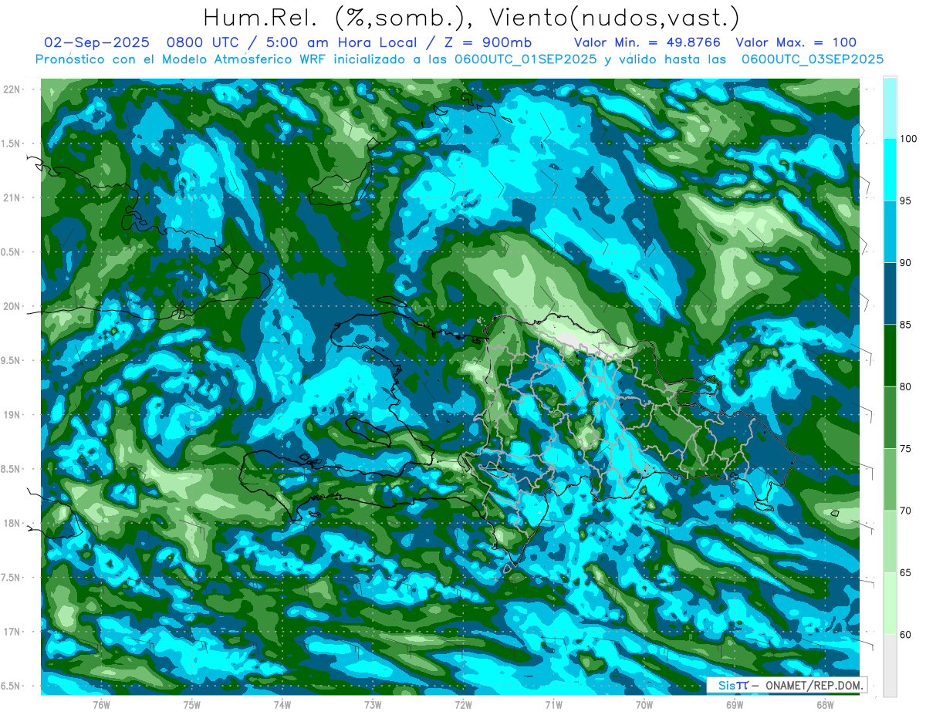The width and height of the screenshot is (926, 715).
Task: Click the legend value '80'
Action: coord(907,386)
